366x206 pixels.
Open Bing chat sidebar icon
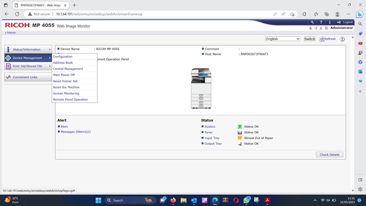click(x=360, y=14)
